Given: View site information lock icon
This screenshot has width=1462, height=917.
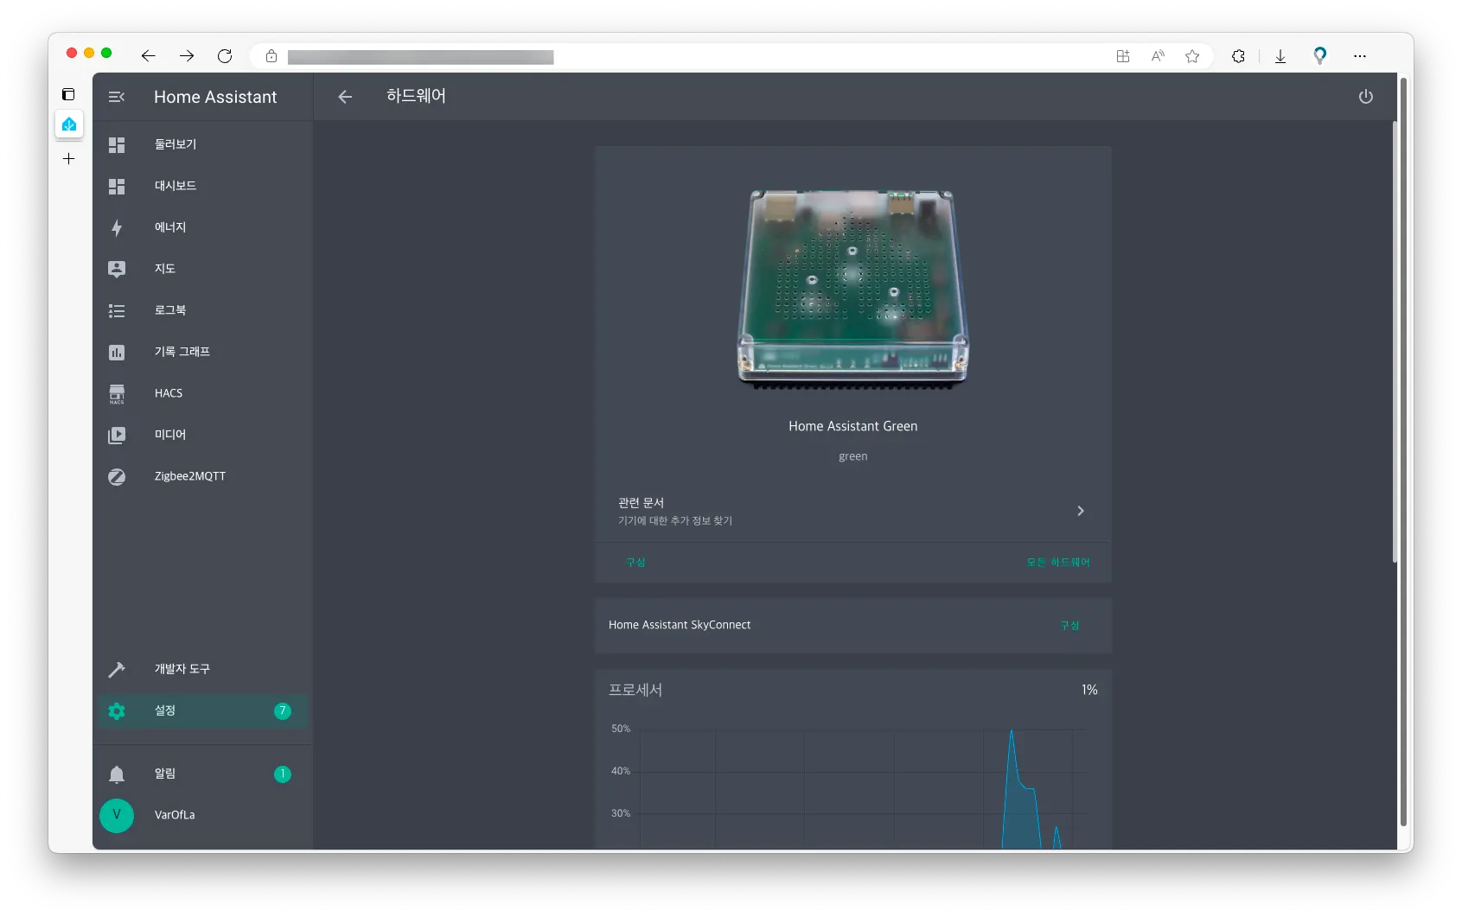Looking at the screenshot, I should [271, 56].
